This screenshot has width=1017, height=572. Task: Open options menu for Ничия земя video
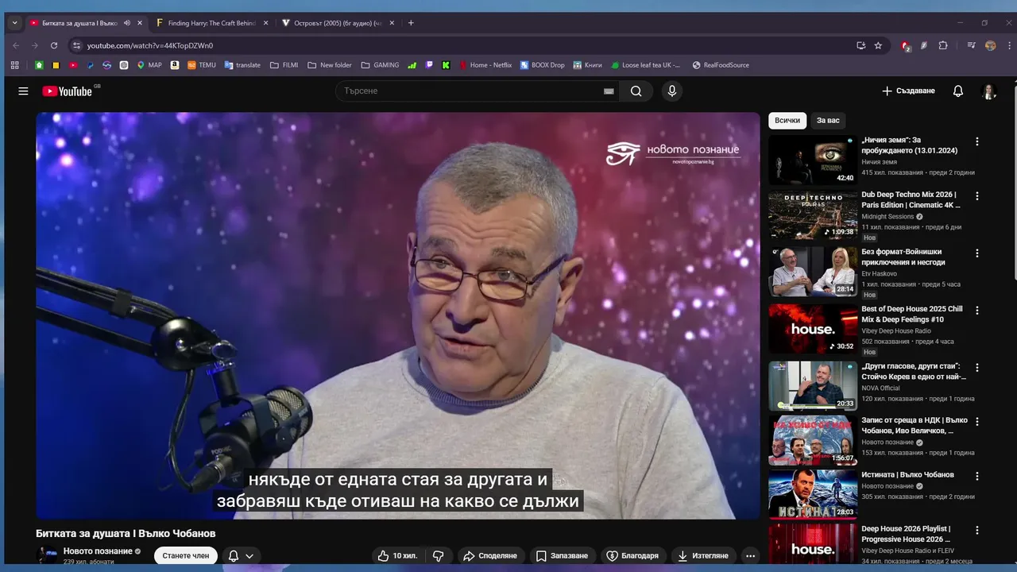coord(977,141)
